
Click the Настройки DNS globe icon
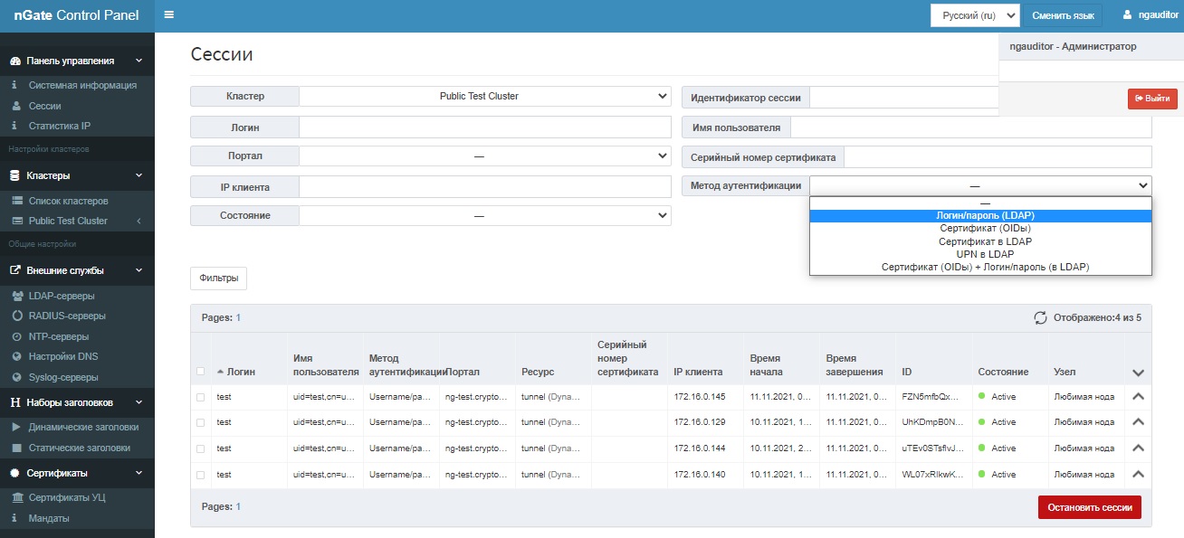point(17,357)
